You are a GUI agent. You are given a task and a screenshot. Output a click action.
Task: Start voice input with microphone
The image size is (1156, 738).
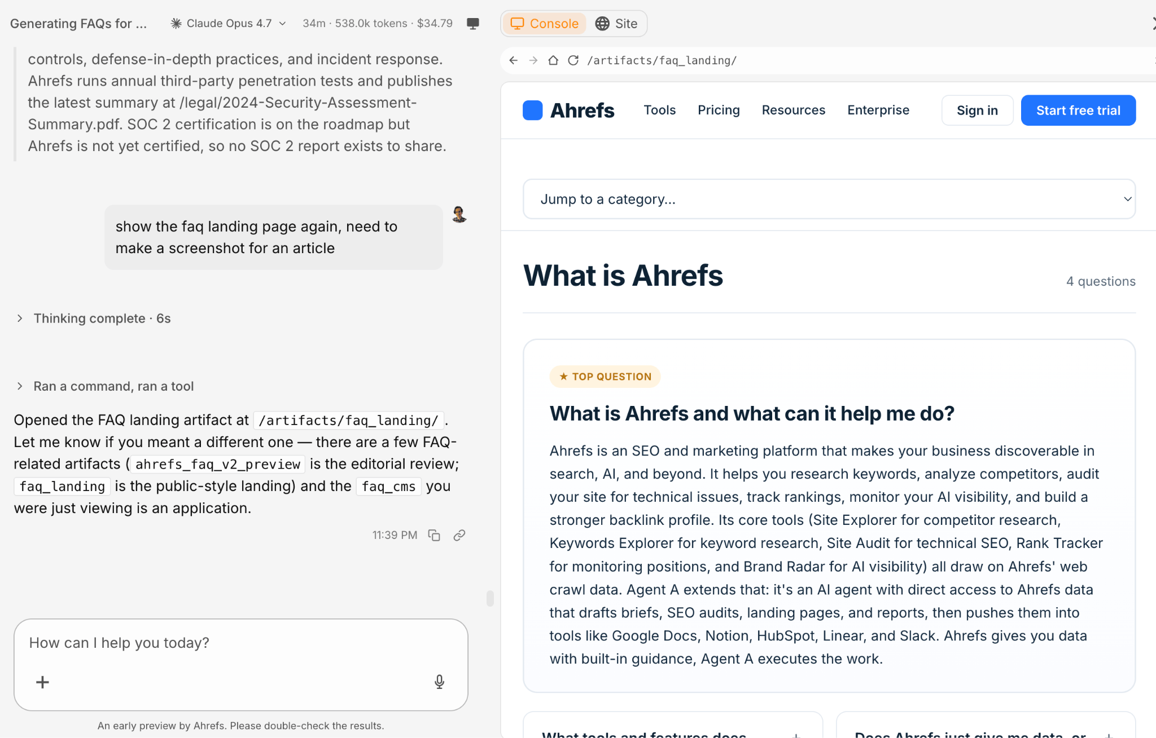point(439,682)
